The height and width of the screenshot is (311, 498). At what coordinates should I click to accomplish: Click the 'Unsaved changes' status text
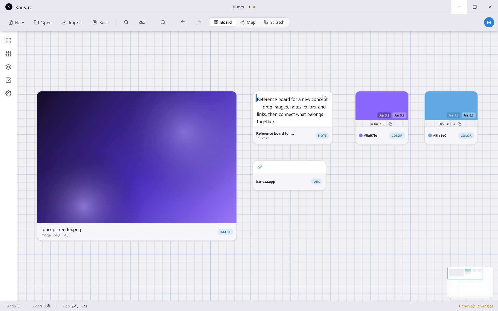(x=476, y=306)
